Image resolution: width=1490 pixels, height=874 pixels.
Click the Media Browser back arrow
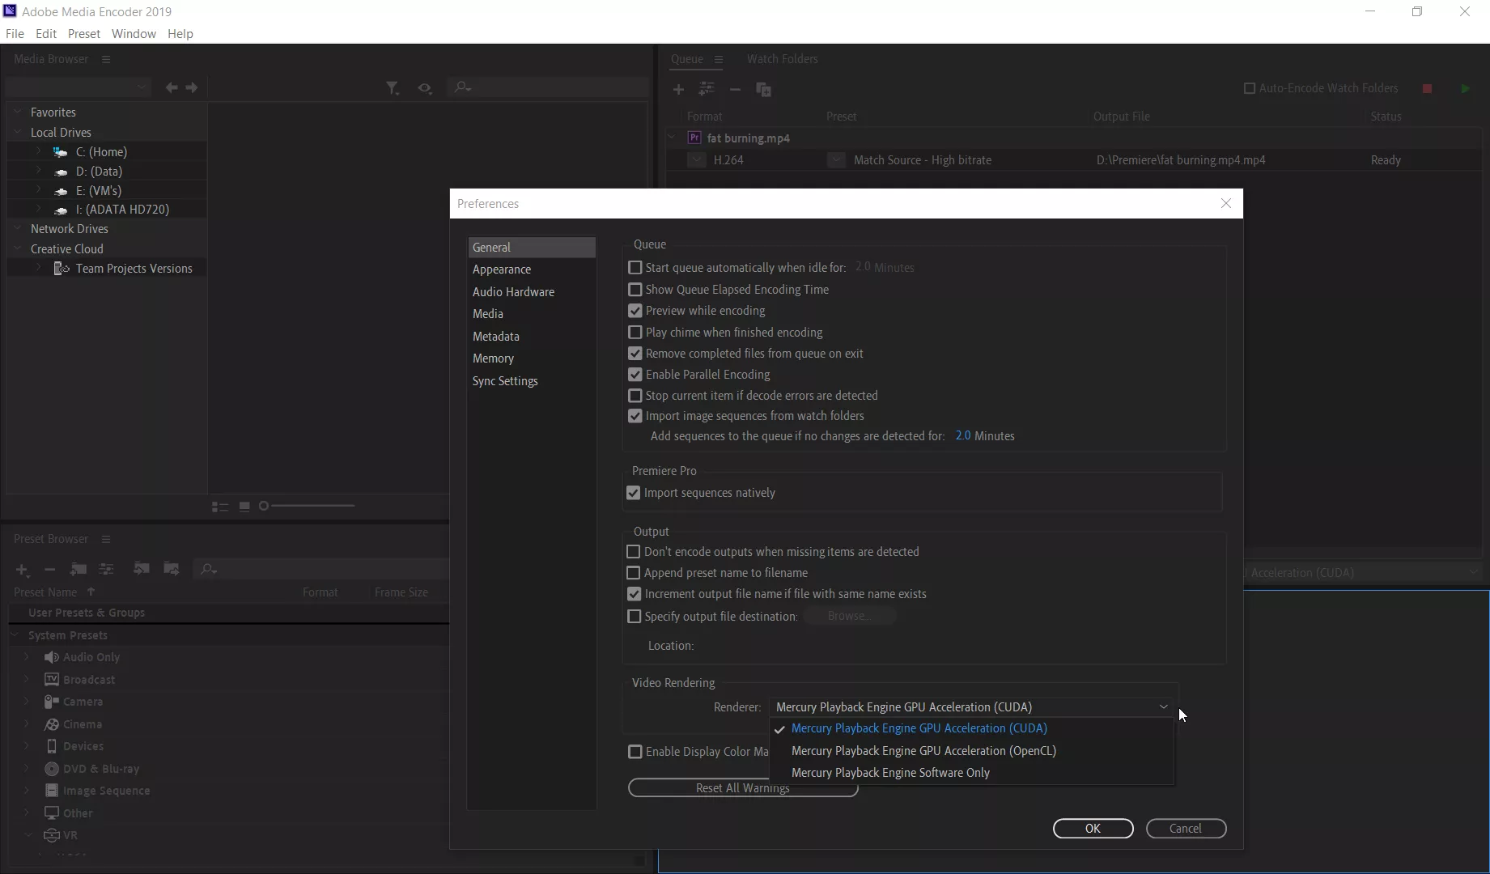[x=172, y=87]
